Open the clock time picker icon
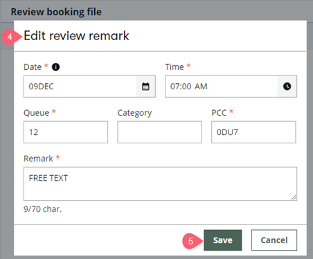 tap(287, 87)
